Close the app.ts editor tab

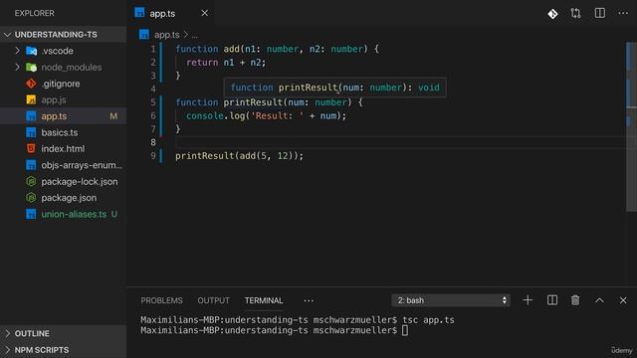[205, 13]
